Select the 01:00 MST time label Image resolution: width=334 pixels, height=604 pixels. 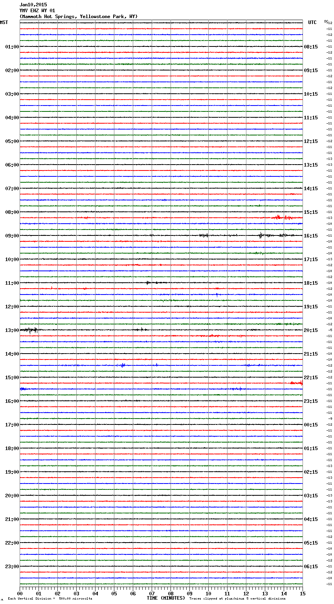(12, 47)
